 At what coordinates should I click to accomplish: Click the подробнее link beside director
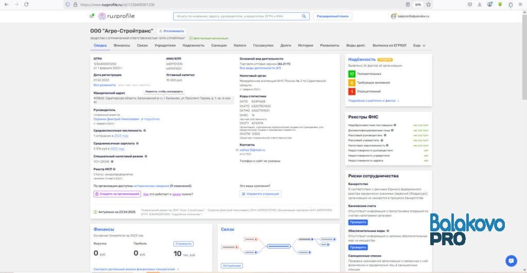(x=152, y=119)
